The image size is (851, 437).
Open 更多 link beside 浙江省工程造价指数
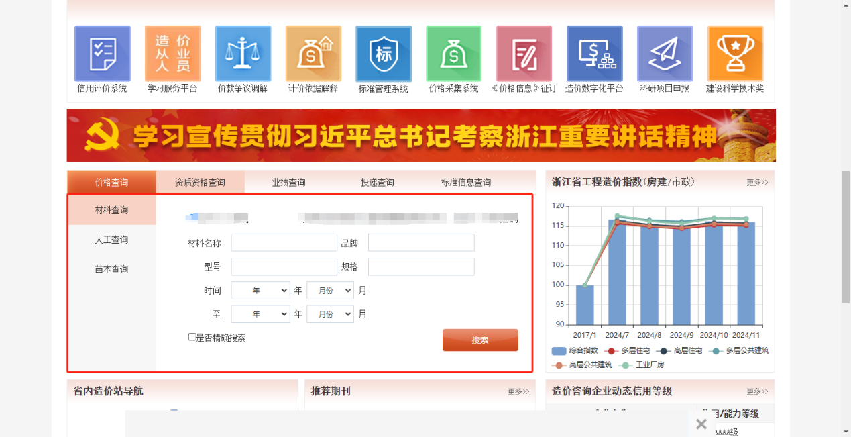point(757,182)
